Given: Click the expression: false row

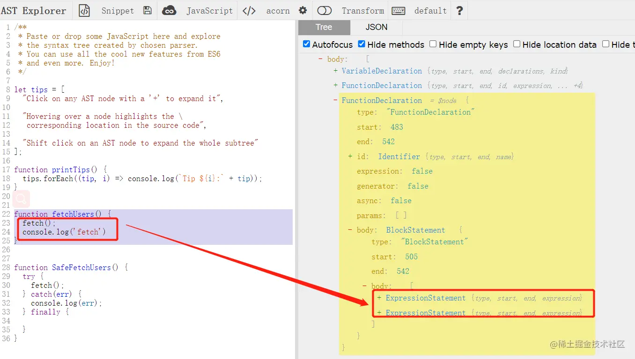Looking at the screenshot, I should [394, 171].
